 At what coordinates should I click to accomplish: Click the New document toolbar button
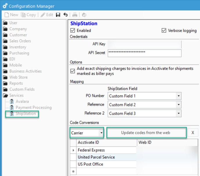click(11, 15)
